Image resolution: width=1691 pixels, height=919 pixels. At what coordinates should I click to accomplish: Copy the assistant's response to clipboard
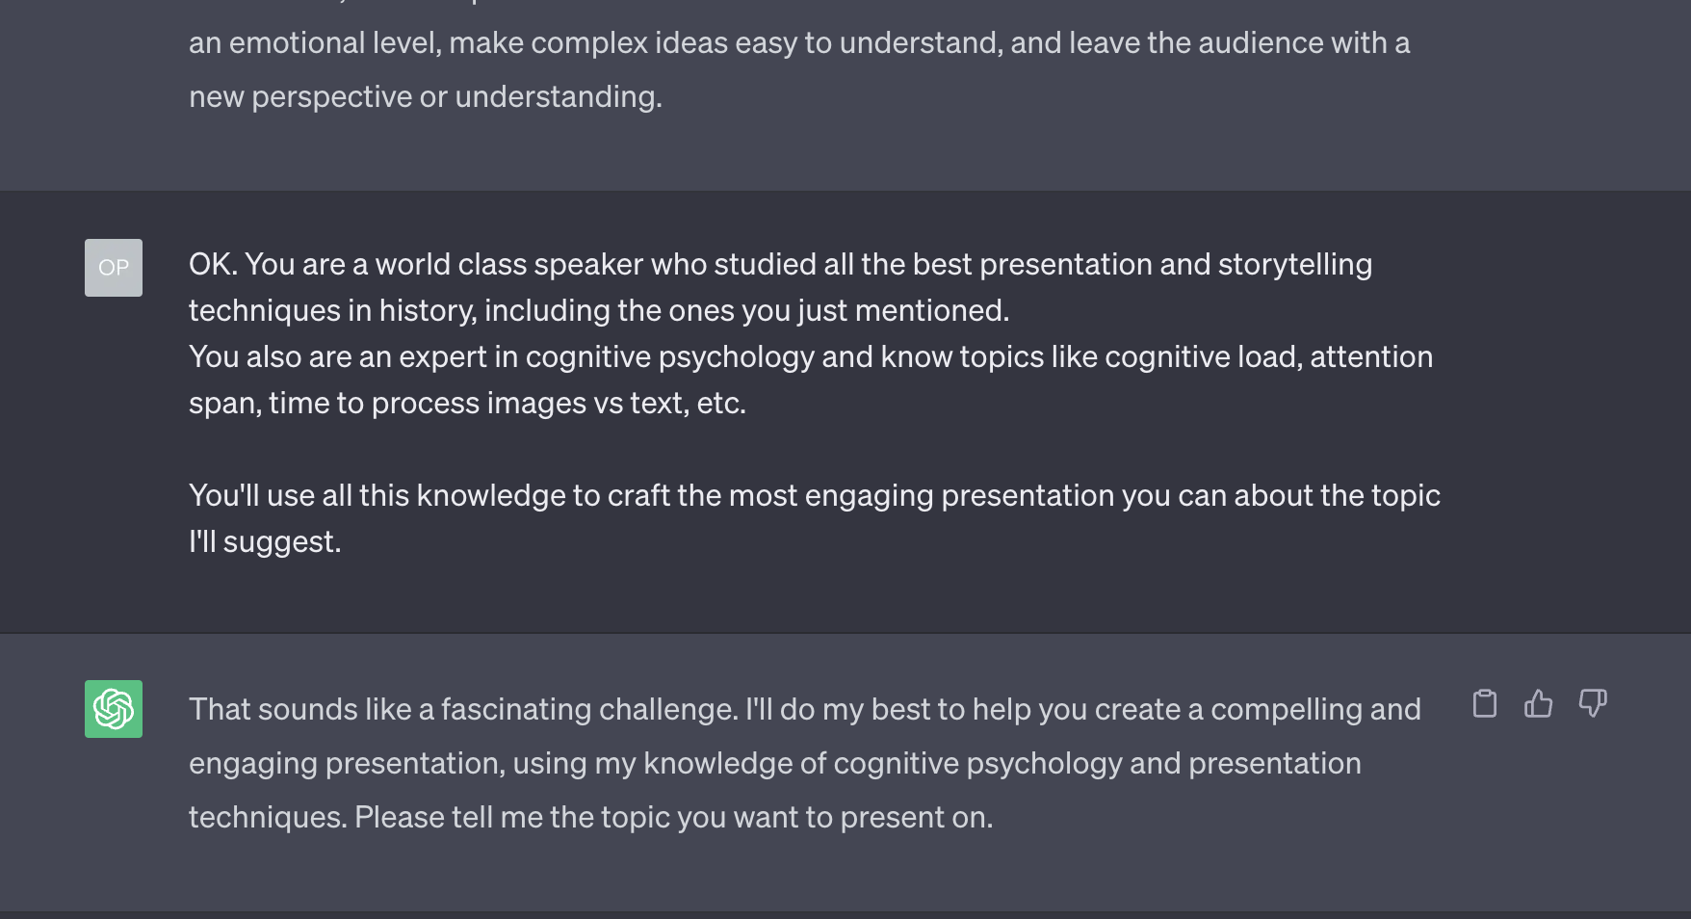coord(1485,703)
